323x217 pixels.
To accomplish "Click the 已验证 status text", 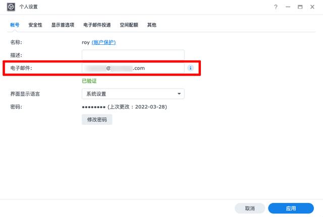I will (89, 81).
